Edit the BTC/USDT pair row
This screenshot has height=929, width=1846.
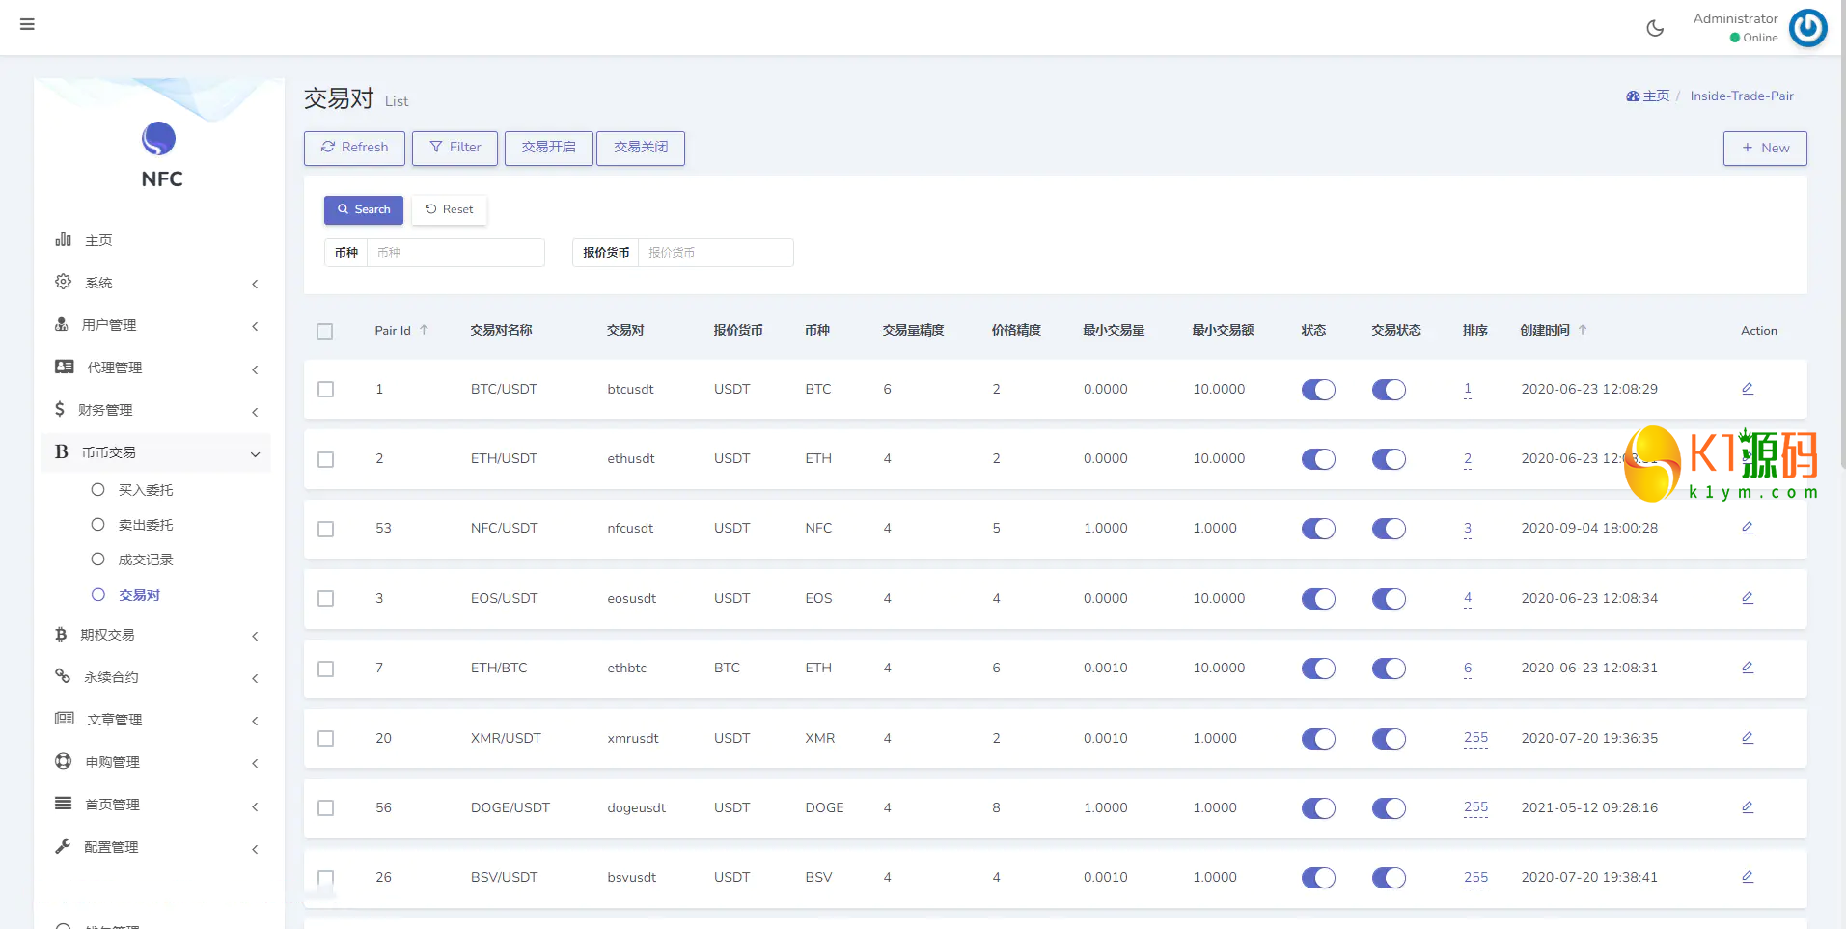(x=1748, y=389)
